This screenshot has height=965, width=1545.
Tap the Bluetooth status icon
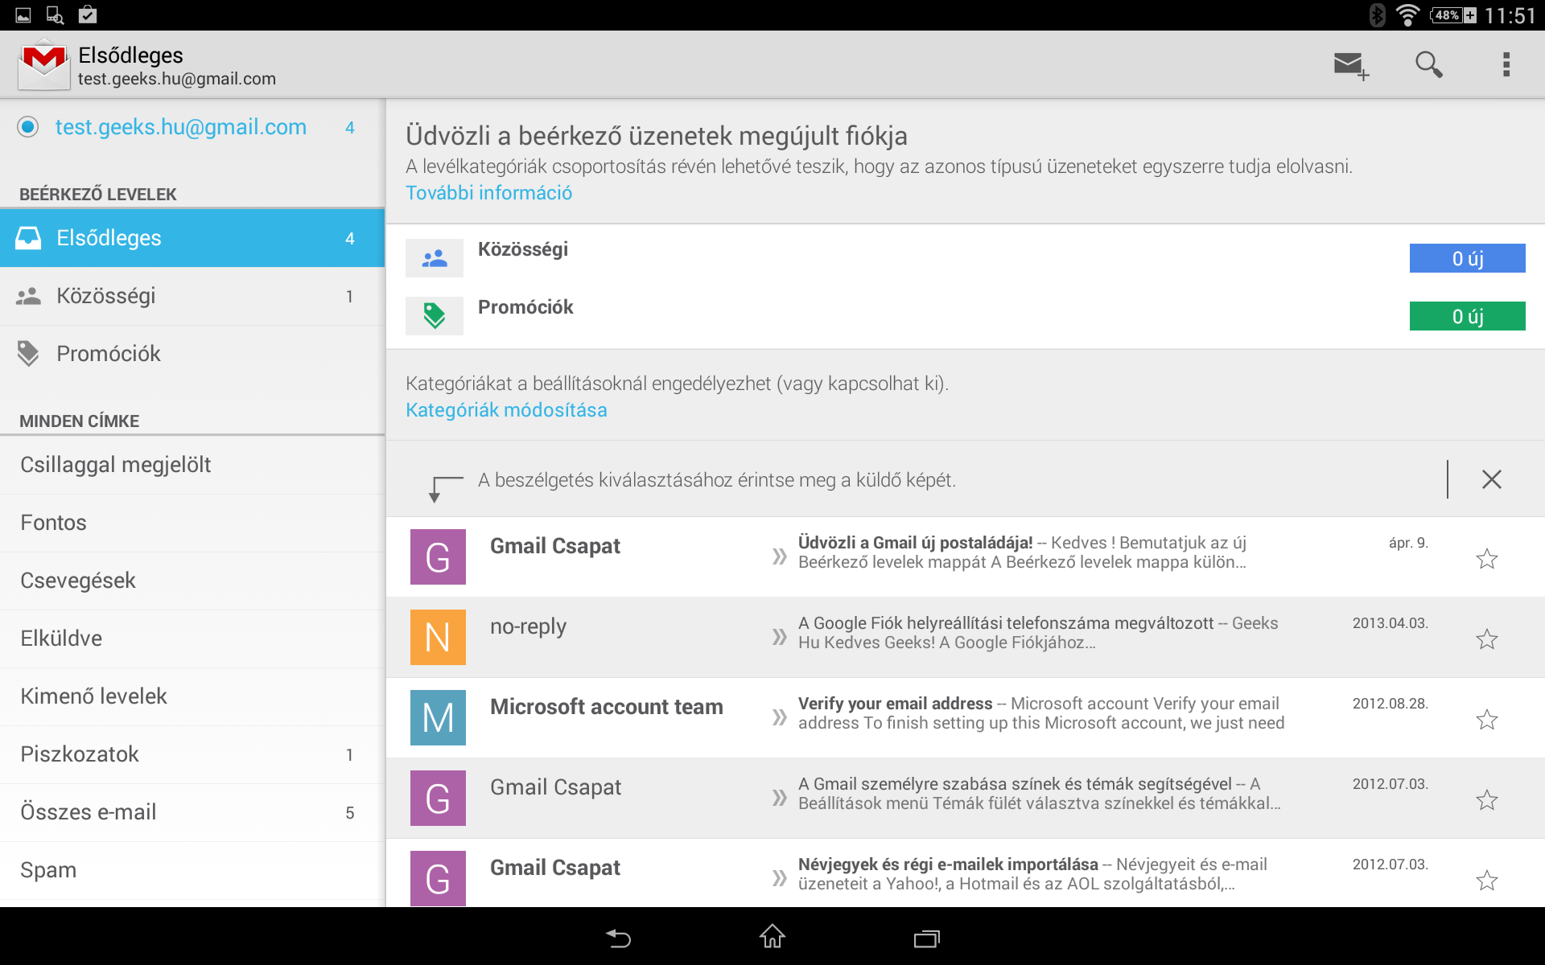click(x=1377, y=15)
